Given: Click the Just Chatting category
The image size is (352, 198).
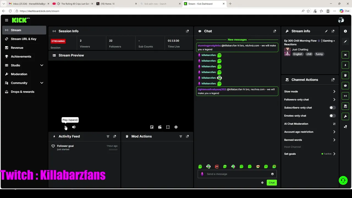Looking at the screenshot, I should (300, 50).
